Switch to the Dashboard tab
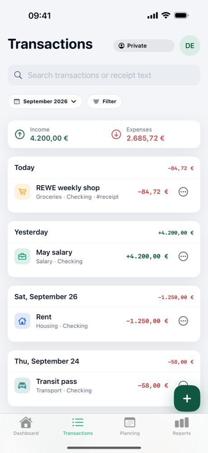Screen dimensions: 208x453 pyautogui.click(x=26, y=426)
